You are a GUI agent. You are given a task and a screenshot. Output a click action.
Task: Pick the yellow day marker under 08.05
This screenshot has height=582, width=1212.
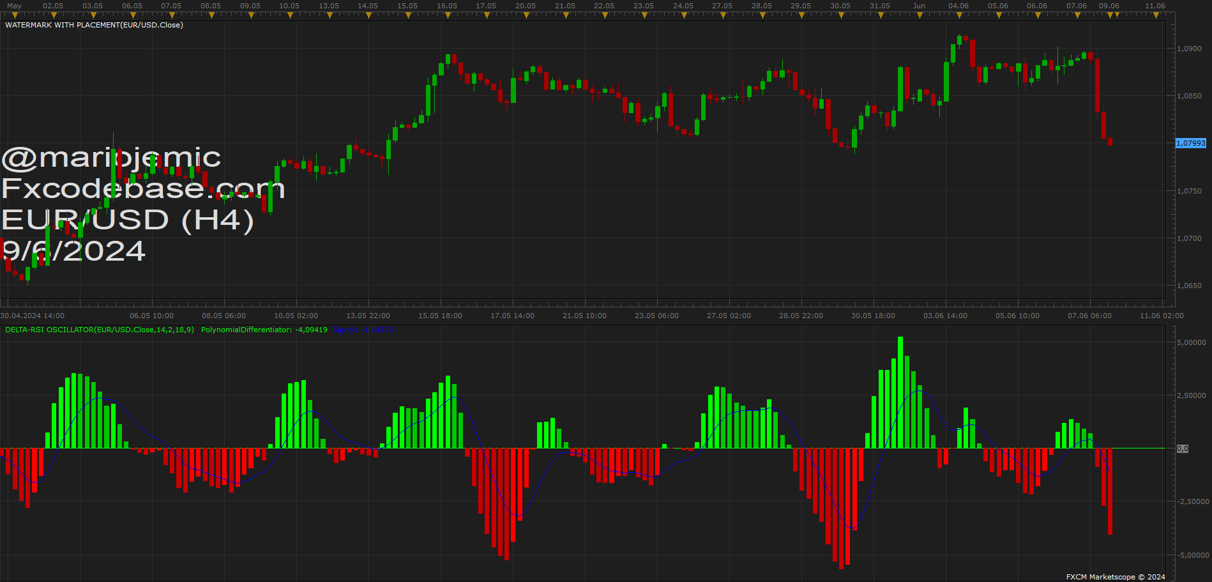point(211,15)
